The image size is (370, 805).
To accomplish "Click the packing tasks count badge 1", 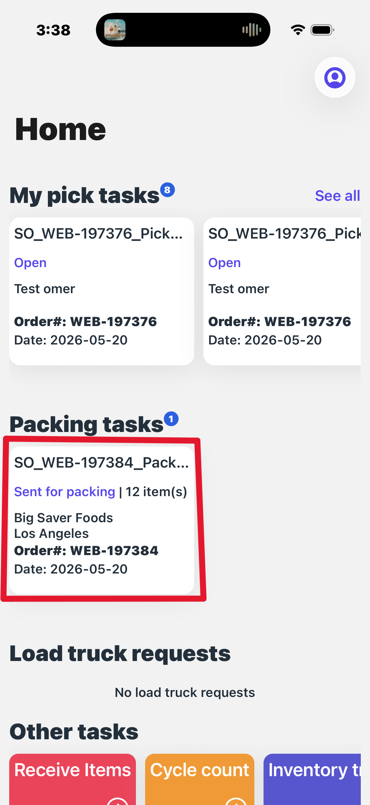I will 171,419.
